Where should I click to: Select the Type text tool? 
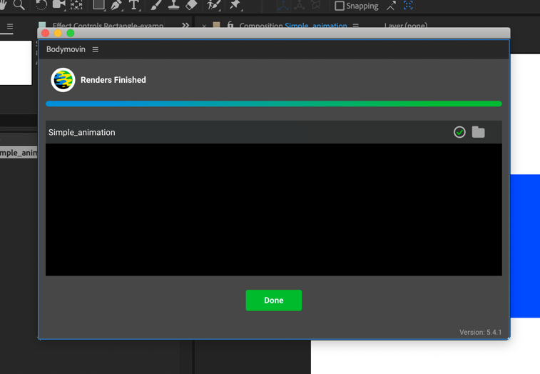tap(134, 5)
